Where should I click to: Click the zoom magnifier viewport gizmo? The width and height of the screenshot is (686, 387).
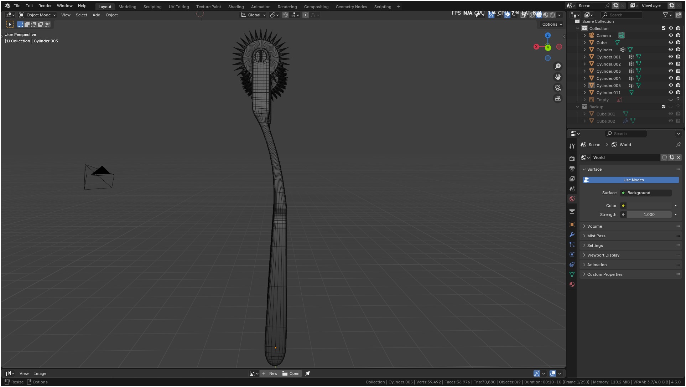click(558, 66)
